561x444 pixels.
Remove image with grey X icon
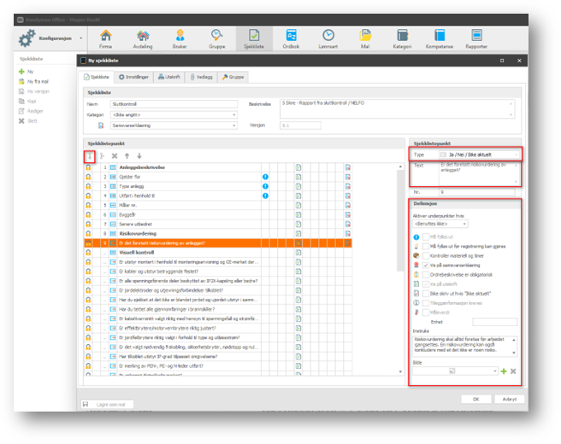point(513,371)
